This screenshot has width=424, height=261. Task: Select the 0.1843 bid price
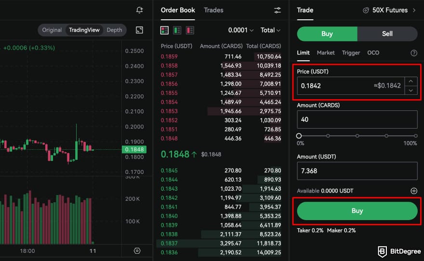click(x=169, y=189)
